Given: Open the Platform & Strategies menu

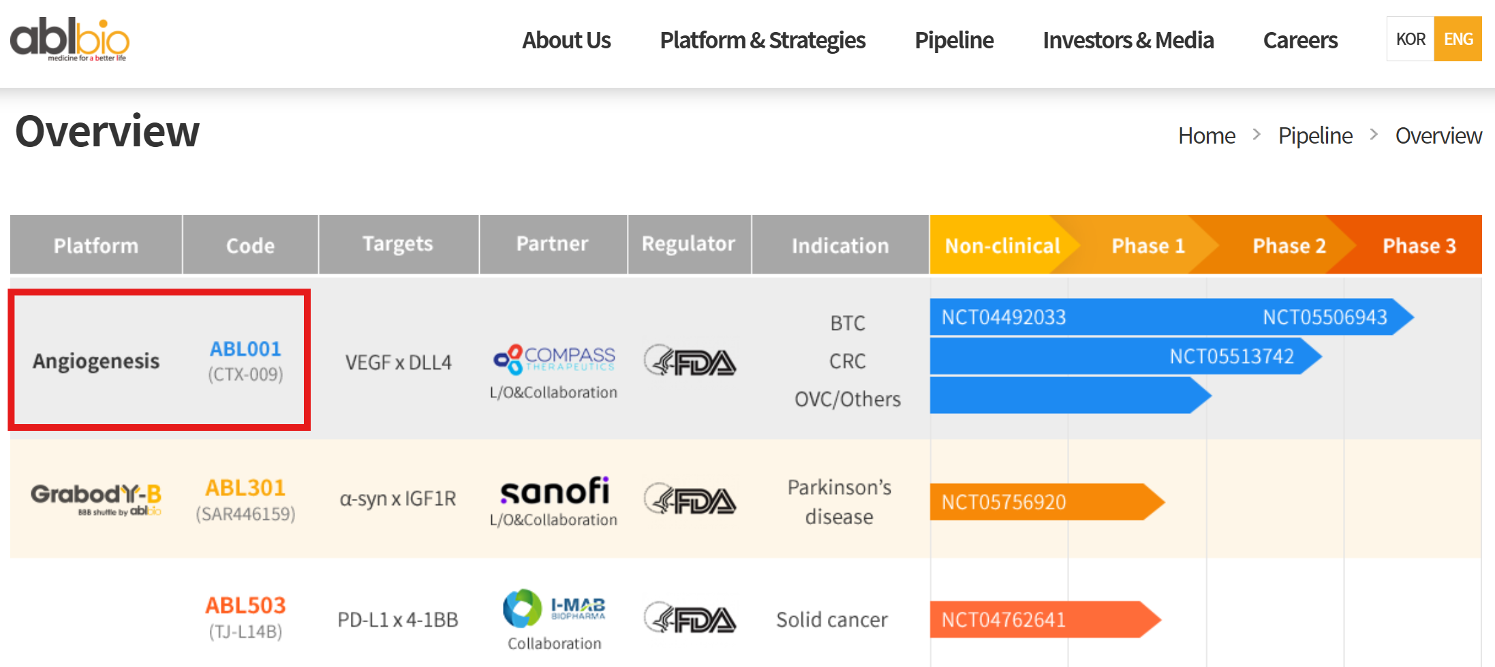Looking at the screenshot, I should coord(762,40).
